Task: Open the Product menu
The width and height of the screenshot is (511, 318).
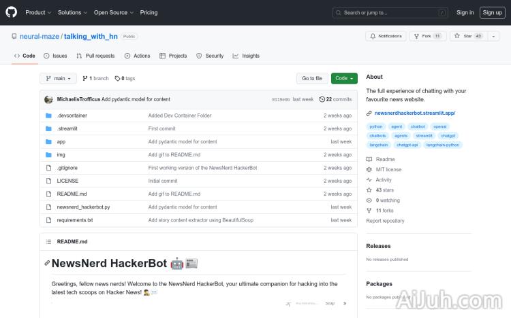Action: [x=38, y=12]
